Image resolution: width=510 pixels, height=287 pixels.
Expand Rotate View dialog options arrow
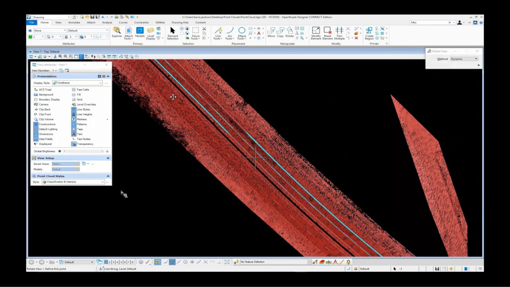pos(479,65)
